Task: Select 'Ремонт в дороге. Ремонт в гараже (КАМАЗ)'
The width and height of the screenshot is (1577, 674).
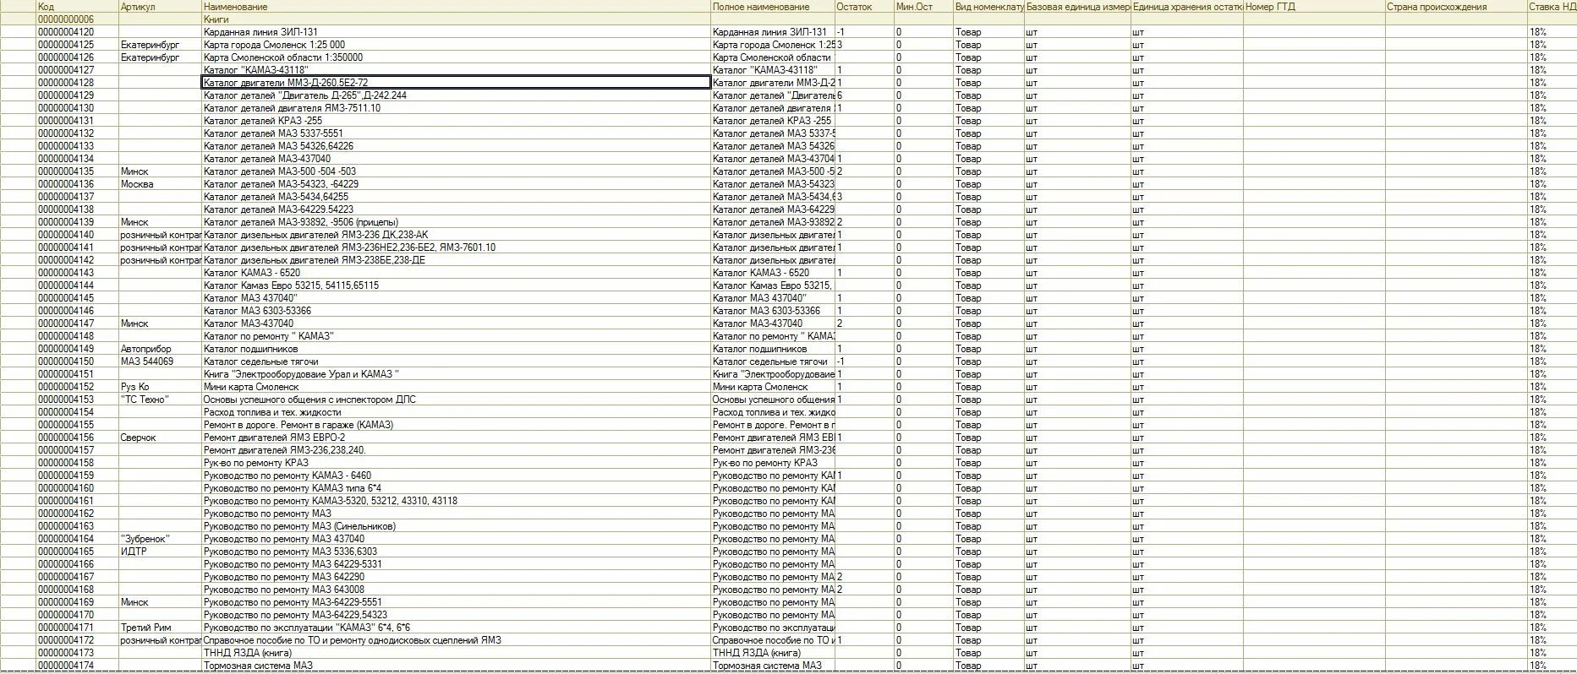Action: pyautogui.click(x=456, y=425)
